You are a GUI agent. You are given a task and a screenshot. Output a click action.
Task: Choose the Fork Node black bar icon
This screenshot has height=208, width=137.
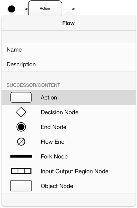(21, 156)
